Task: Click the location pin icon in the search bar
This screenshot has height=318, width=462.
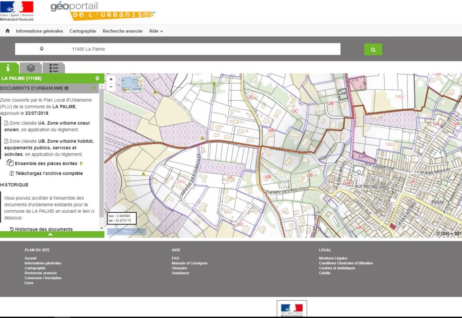Action: (x=42, y=49)
